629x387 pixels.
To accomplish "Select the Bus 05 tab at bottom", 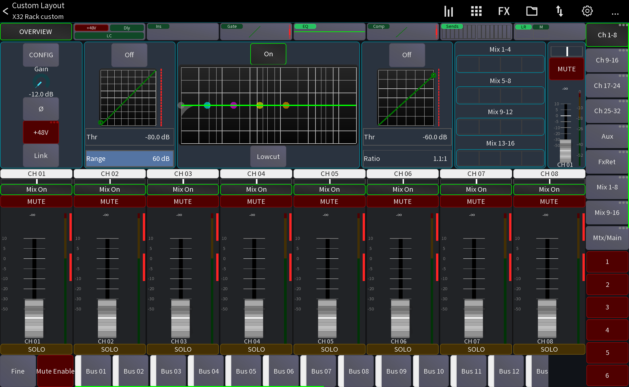I will (246, 371).
